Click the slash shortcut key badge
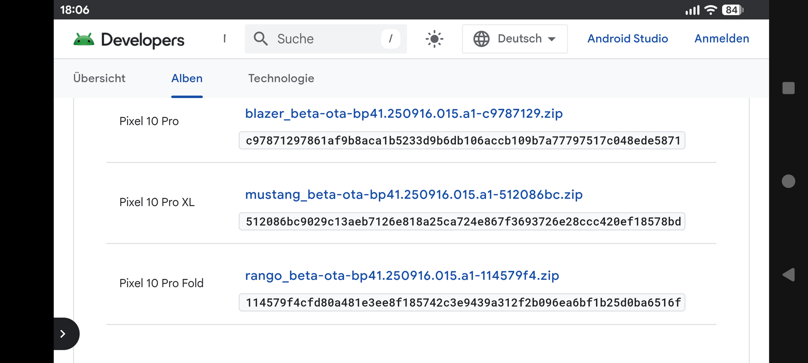This screenshot has height=363, width=808. 391,39
